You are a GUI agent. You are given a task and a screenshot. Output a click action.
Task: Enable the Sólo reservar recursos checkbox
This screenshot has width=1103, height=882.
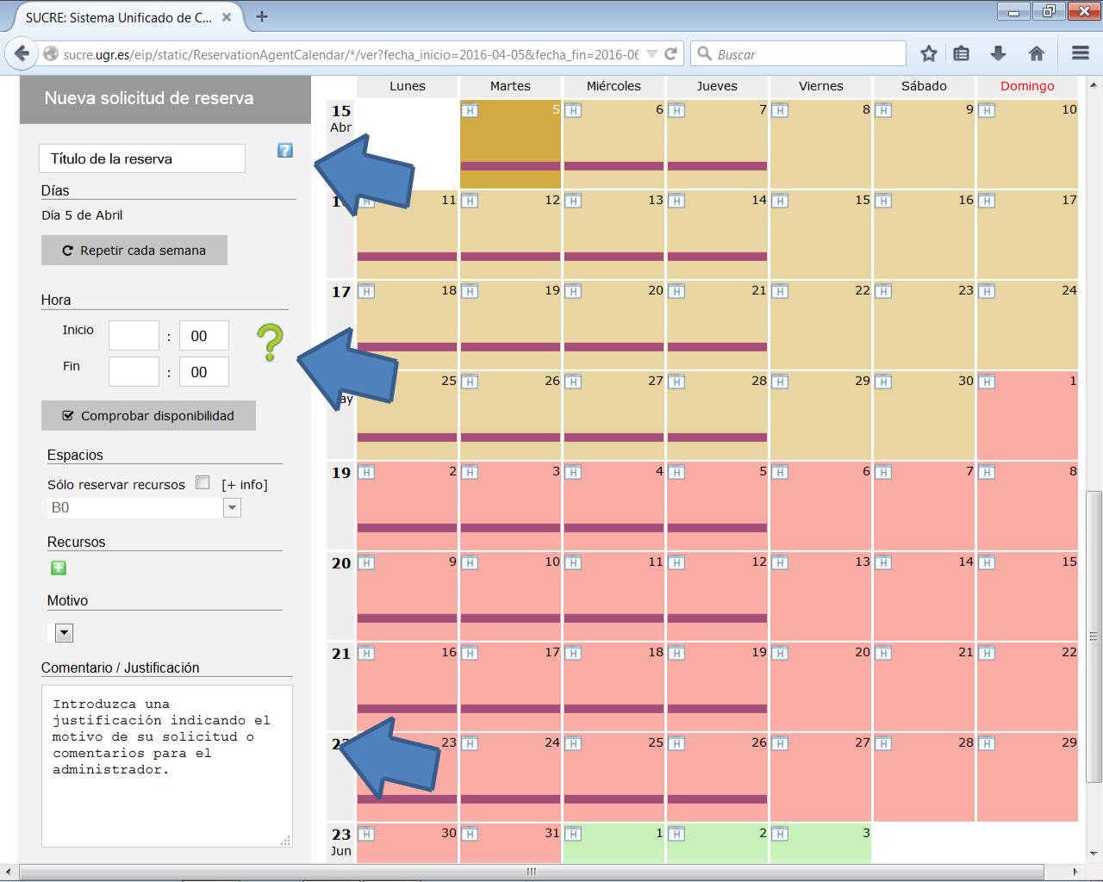pos(203,482)
